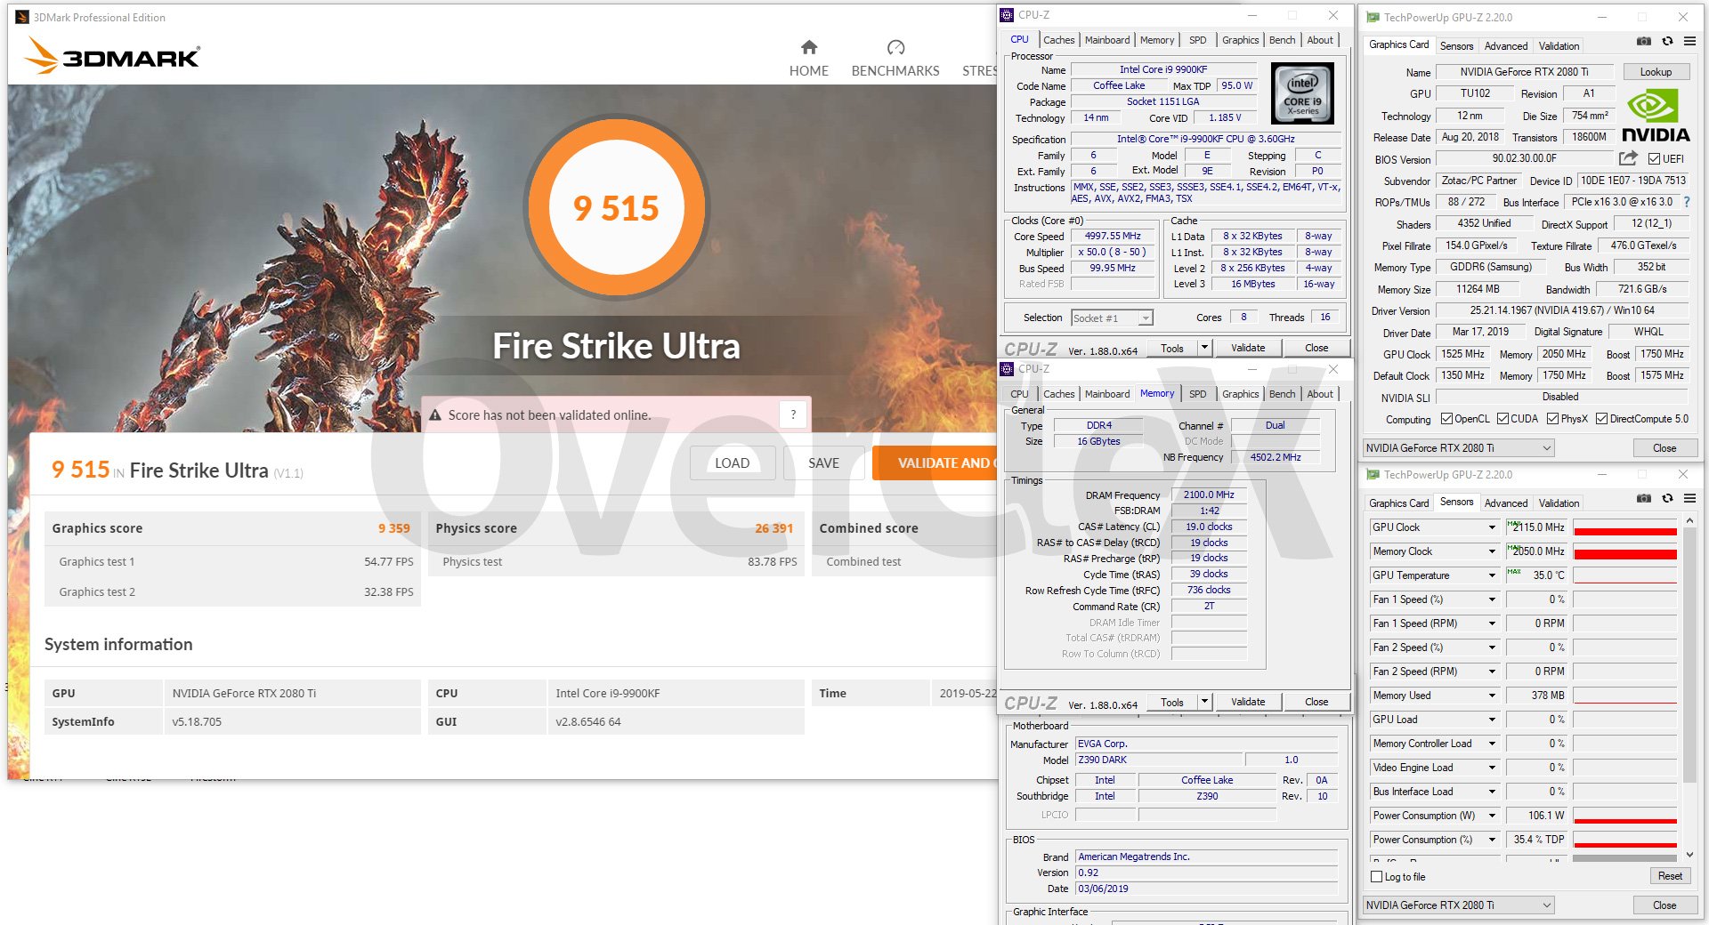1709x925 pixels.
Task: Switch to Bench tab in top CPU-Z
Action: click(x=1282, y=40)
